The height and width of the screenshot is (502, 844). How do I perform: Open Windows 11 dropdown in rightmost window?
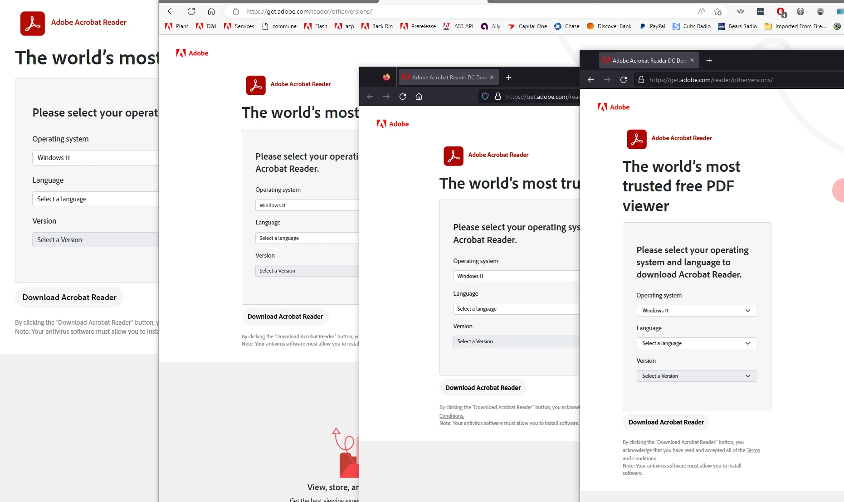click(x=697, y=311)
